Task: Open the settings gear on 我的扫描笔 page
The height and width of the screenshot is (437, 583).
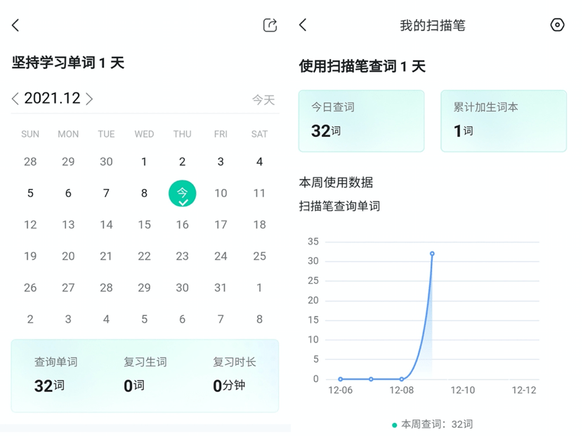Action: tap(557, 25)
